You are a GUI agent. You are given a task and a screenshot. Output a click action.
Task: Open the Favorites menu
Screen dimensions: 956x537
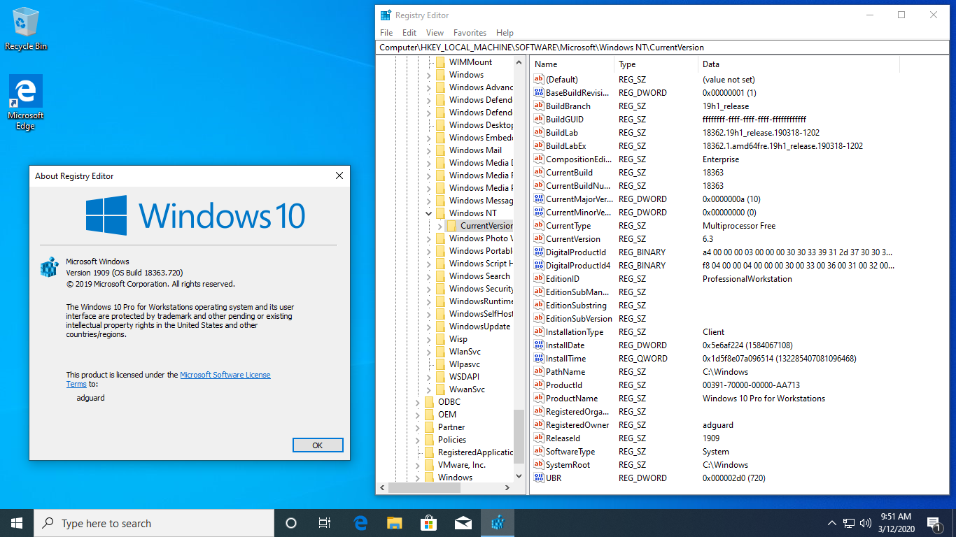click(470, 33)
